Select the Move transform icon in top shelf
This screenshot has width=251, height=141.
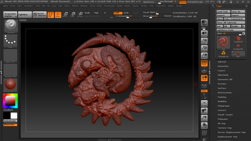pos(65,15)
